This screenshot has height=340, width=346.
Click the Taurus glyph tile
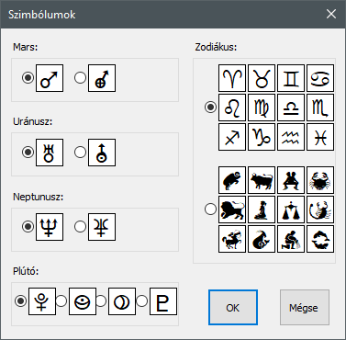click(x=262, y=78)
